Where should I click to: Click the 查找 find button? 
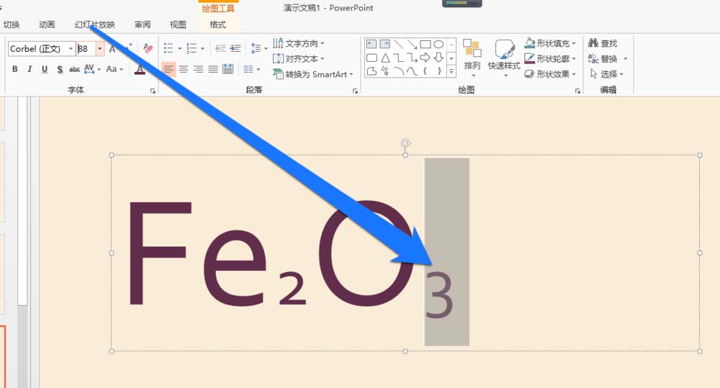pyautogui.click(x=603, y=43)
